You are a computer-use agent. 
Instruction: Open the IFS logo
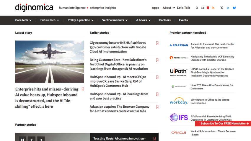[x=179, y=117]
